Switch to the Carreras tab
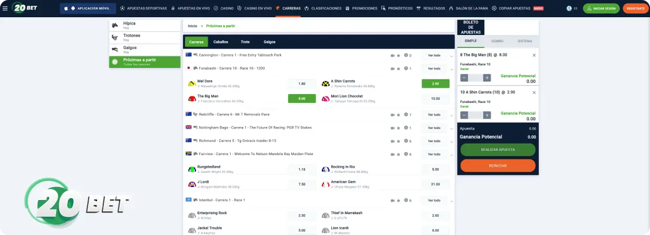The height and width of the screenshot is (235, 650). tap(197, 42)
